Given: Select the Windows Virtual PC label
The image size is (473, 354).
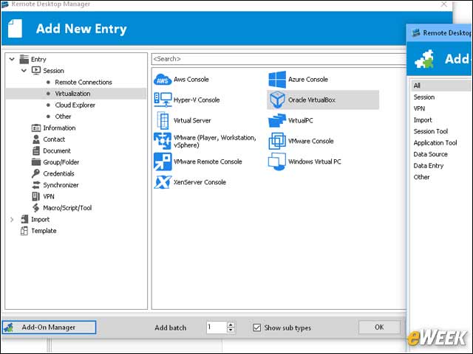Looking at the screenshot, I should pyautogui.click(x=315, y=162).
